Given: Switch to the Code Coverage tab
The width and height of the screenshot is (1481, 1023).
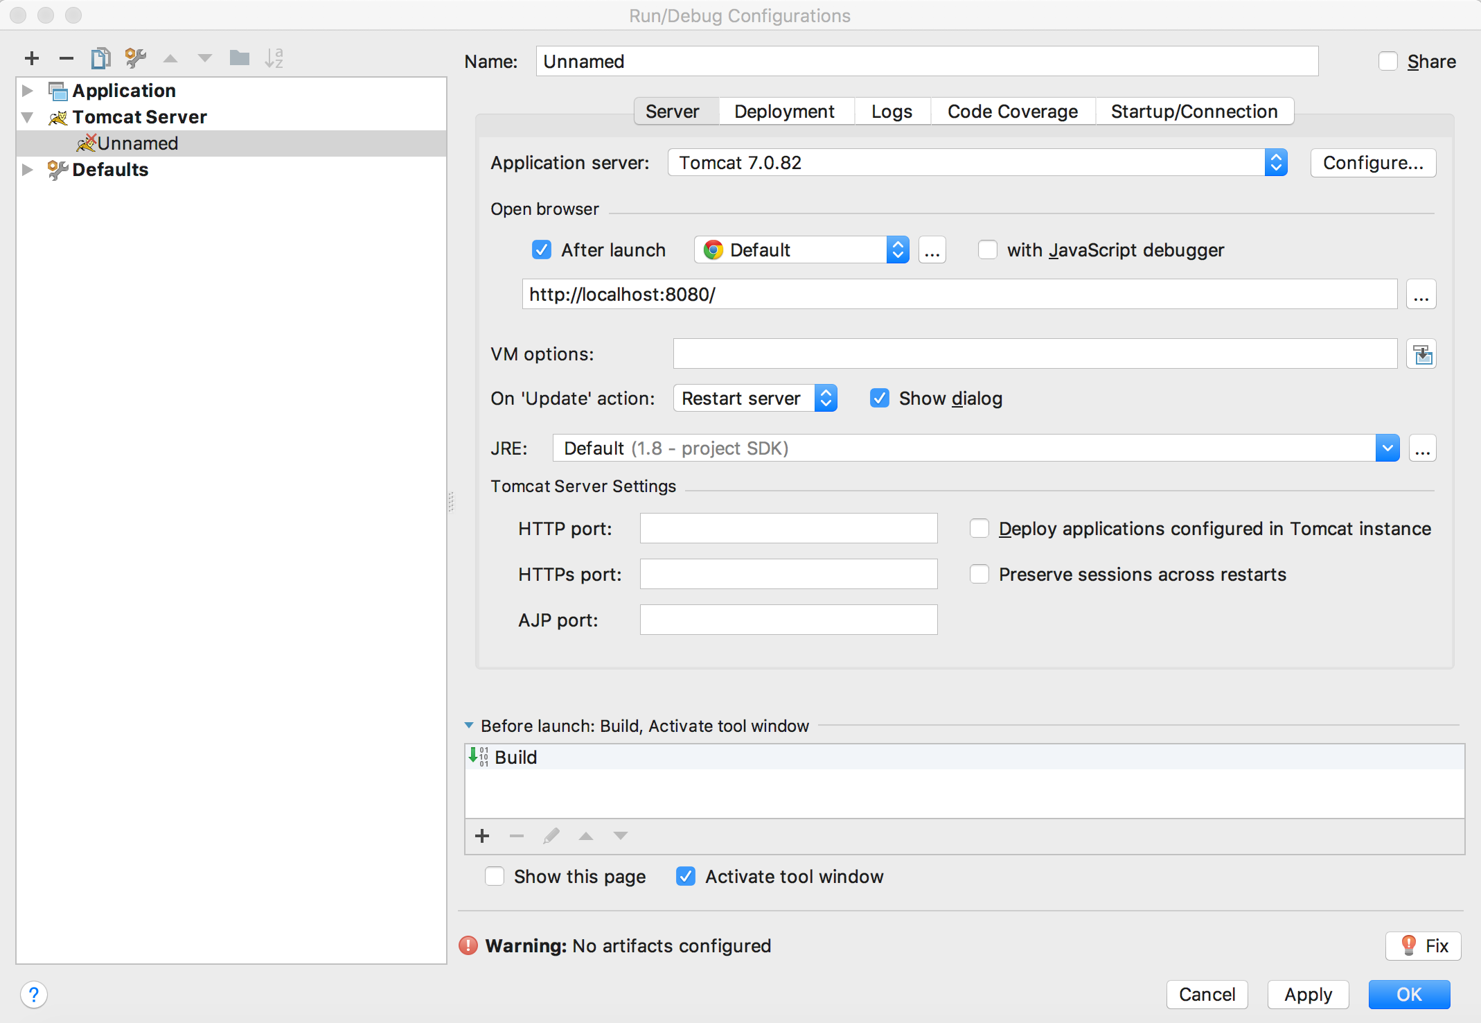Looking at the screenshot, I should (1012, 112).
